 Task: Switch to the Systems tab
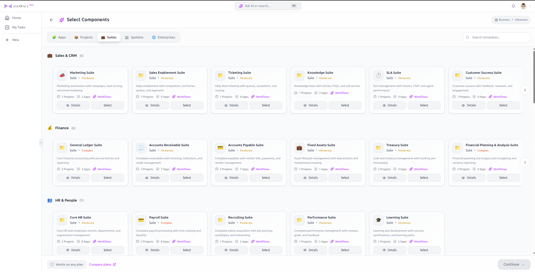pyautogui.click(x=134, y=37)
